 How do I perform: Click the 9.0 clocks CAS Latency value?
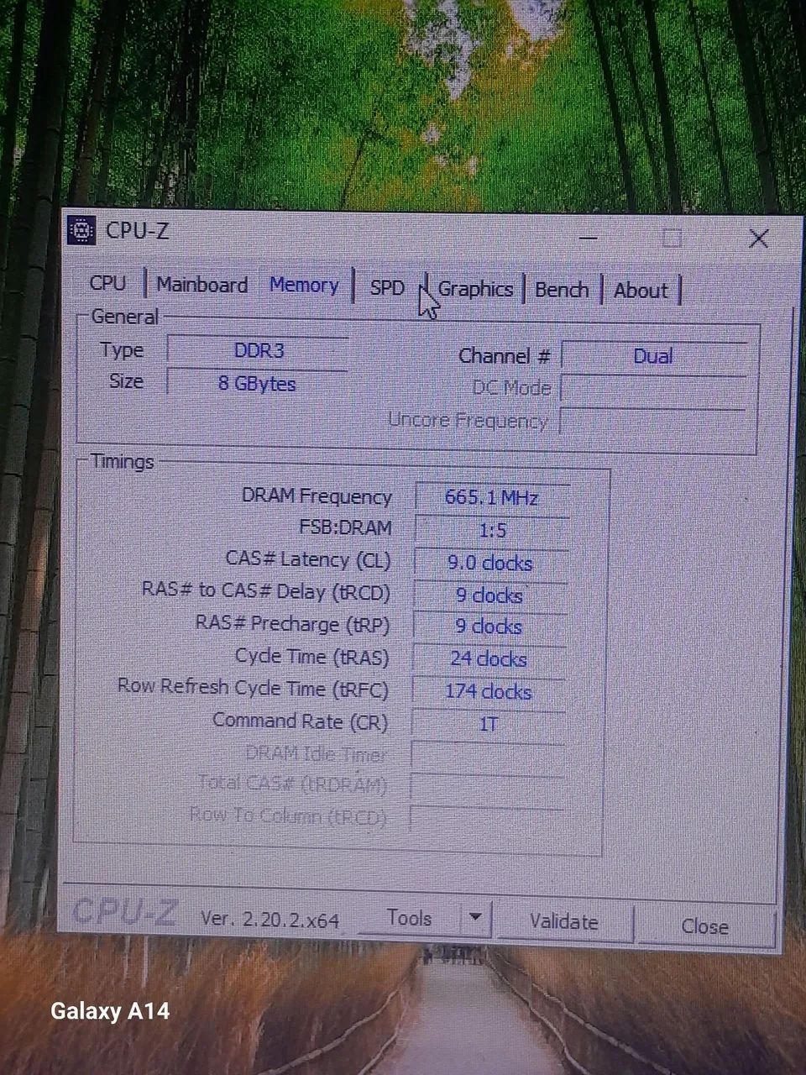click(491, 563)
